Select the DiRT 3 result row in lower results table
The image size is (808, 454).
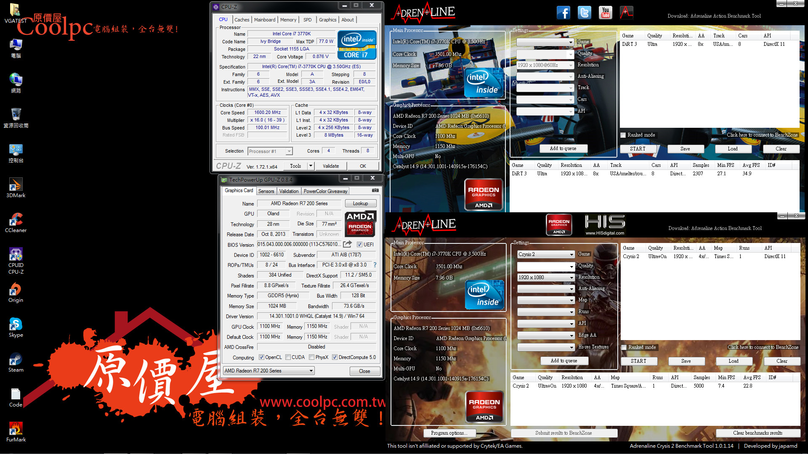(x=654, y=174)
